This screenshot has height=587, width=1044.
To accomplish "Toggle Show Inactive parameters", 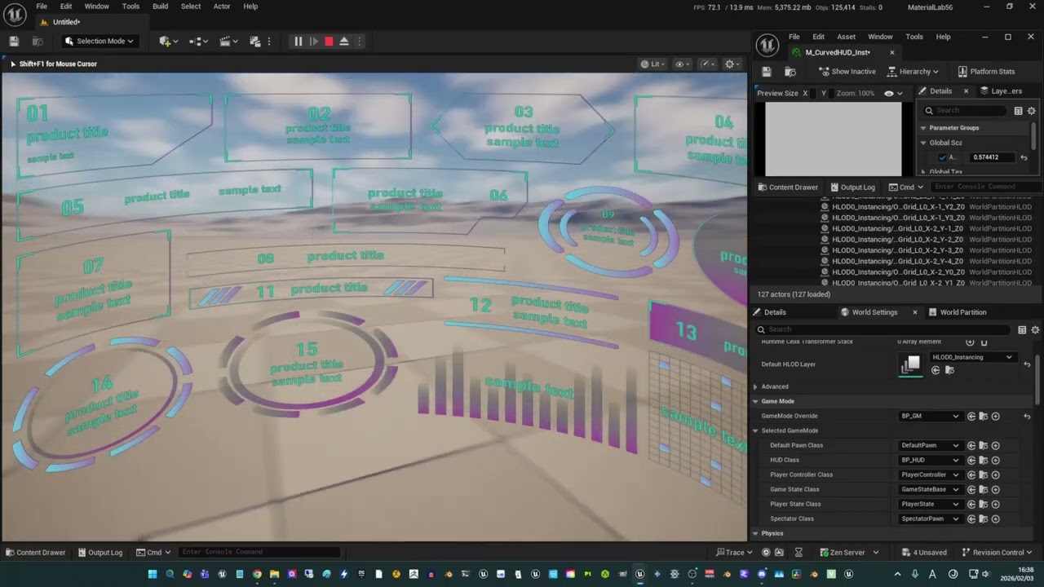I will [847, 72].
